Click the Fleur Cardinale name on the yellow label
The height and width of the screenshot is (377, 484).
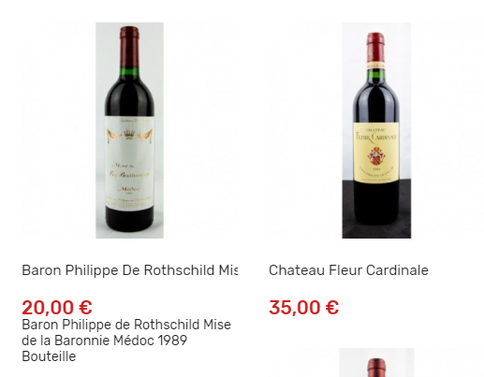[376, 137]
